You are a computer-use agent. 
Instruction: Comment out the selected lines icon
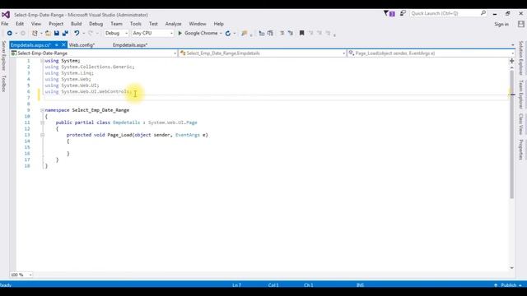tap(282, 33)
